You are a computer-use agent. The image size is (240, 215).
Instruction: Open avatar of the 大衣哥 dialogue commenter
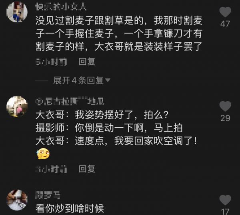pyautogui.click(x=17, y=107)
